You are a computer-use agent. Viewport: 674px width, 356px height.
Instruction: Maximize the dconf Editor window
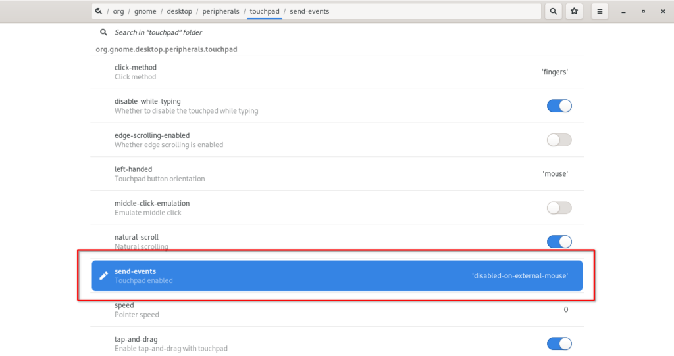643,11
